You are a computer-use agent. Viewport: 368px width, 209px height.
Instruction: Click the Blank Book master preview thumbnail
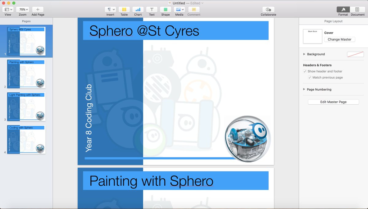(x=312, y=36)
